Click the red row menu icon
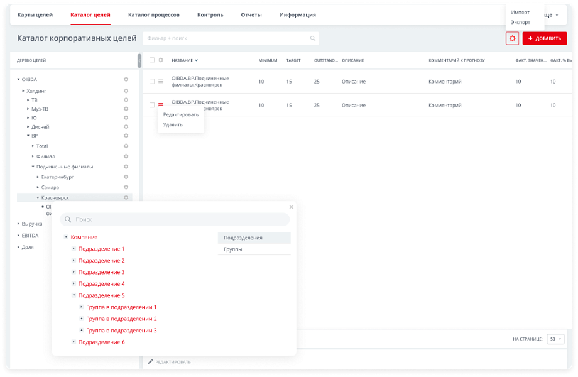This screenshot has height=377, width=578. (161, 105)
